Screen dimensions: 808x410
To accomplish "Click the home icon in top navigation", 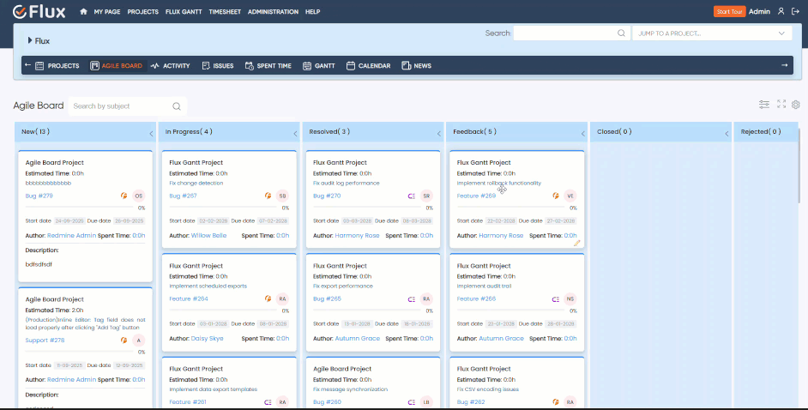I will click(x=83, y=11).
